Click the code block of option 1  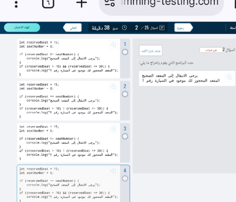coord(68,59)
